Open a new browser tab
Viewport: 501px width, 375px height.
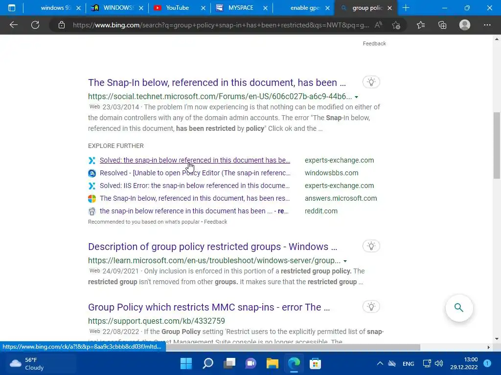tap(406, 8)
